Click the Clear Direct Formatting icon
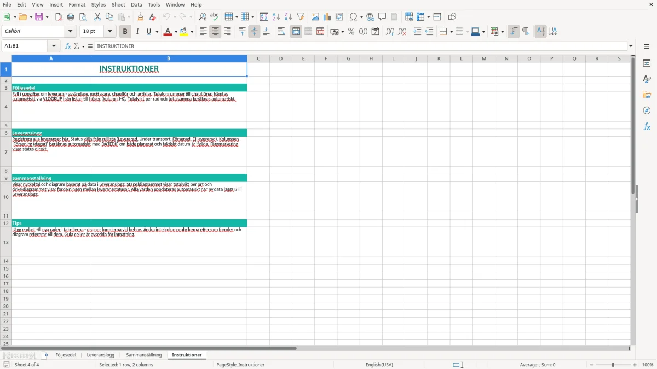 [153, 17]
